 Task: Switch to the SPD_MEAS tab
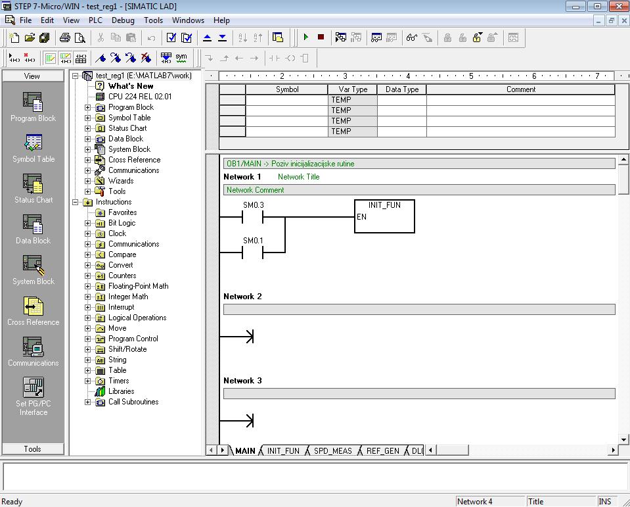point(332,450)
